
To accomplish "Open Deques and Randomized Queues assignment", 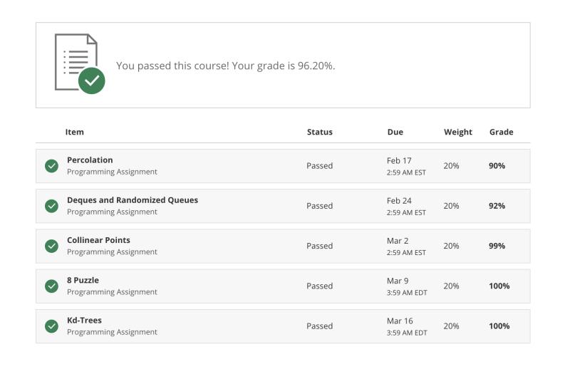I will point(133,200).
